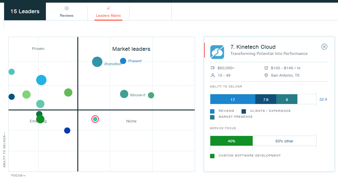Click the Custom Software Development legend label
The image size is (338, 180).
pyautogui.click(x=250, y=156)
